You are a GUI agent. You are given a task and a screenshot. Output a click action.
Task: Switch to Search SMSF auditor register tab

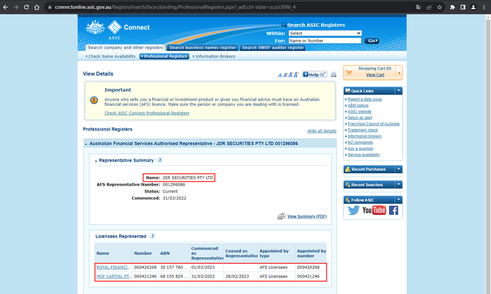(273, 48)
